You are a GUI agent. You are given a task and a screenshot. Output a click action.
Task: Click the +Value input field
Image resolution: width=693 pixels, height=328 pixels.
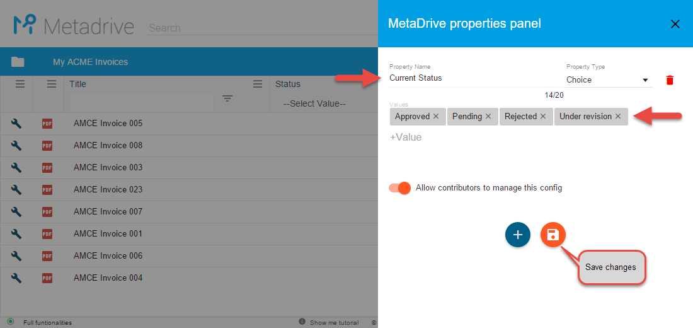[x=406, y=138]
